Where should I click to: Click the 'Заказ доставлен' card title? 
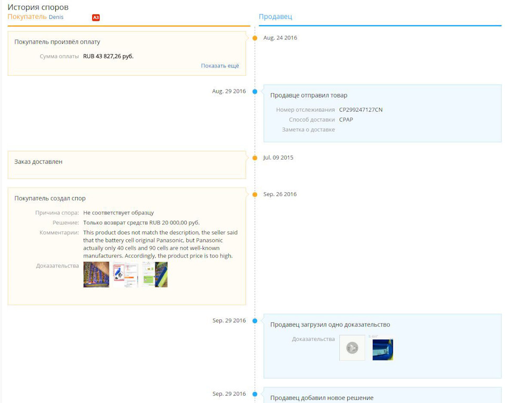[38, 162]
